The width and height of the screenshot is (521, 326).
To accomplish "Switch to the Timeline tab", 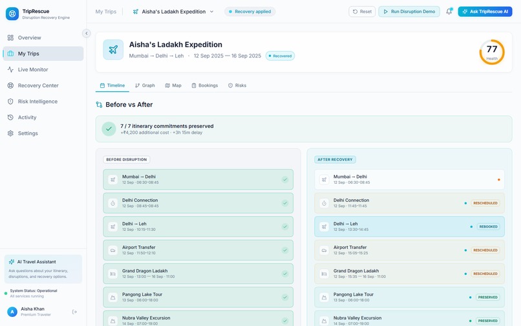I will [x=112, y=85].
